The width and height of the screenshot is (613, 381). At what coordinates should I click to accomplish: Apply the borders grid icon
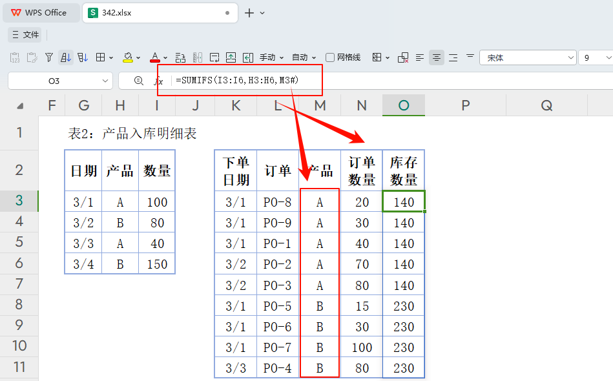coord(101,57)
